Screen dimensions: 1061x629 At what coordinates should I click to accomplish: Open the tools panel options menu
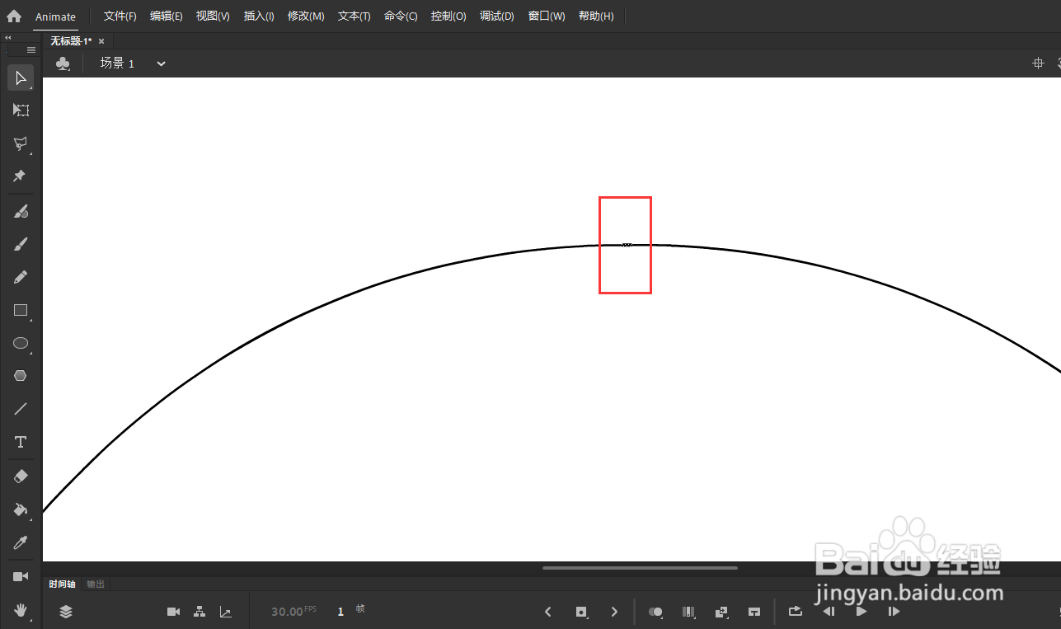pos(31,49)
